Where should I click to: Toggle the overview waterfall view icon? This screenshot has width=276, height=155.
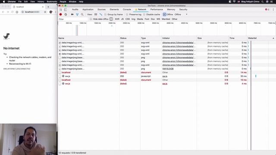click(101, 14)
